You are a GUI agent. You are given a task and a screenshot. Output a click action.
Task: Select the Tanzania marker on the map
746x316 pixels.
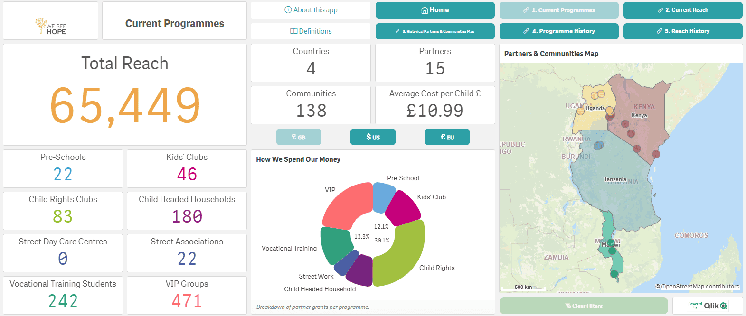coord(598,145)
